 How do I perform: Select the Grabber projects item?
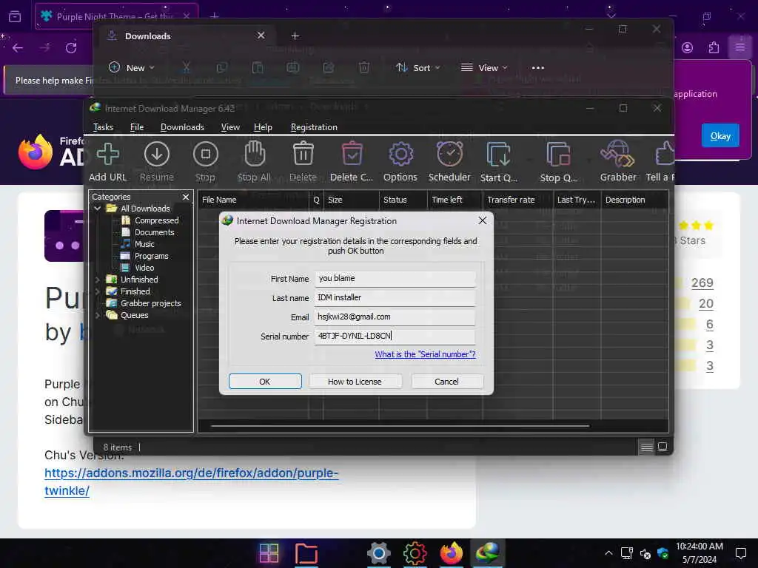(150, 303)
